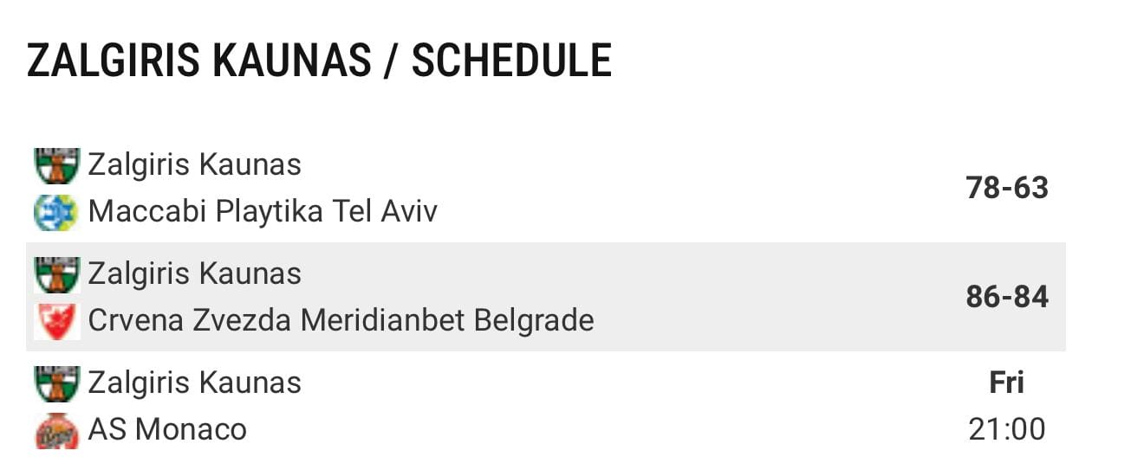The image size is (1144, 463).
Task: Click Zalgiris logo in the AS Monaco match
Action: coord(56,383)
